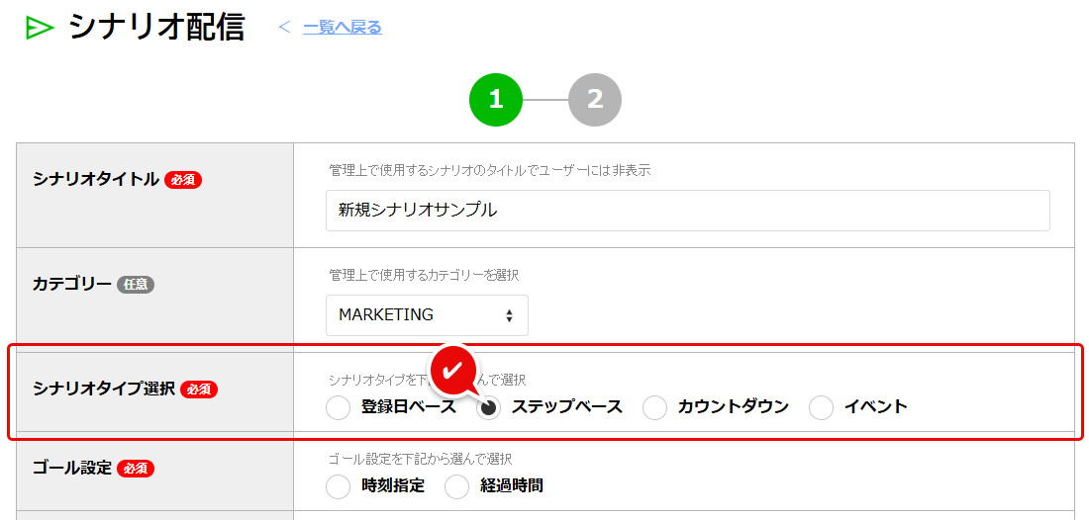Choose the カウントダウン scenario type

655,407
